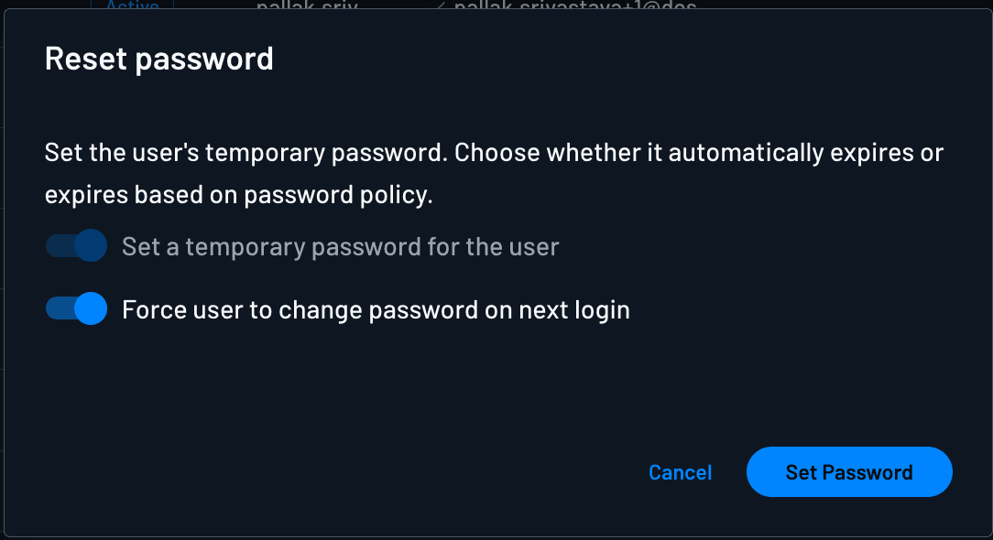This screenshot has height=540, width=993.
Task: Turn off 'Force user to change password on next login'
Action: (x=76, y=309)
